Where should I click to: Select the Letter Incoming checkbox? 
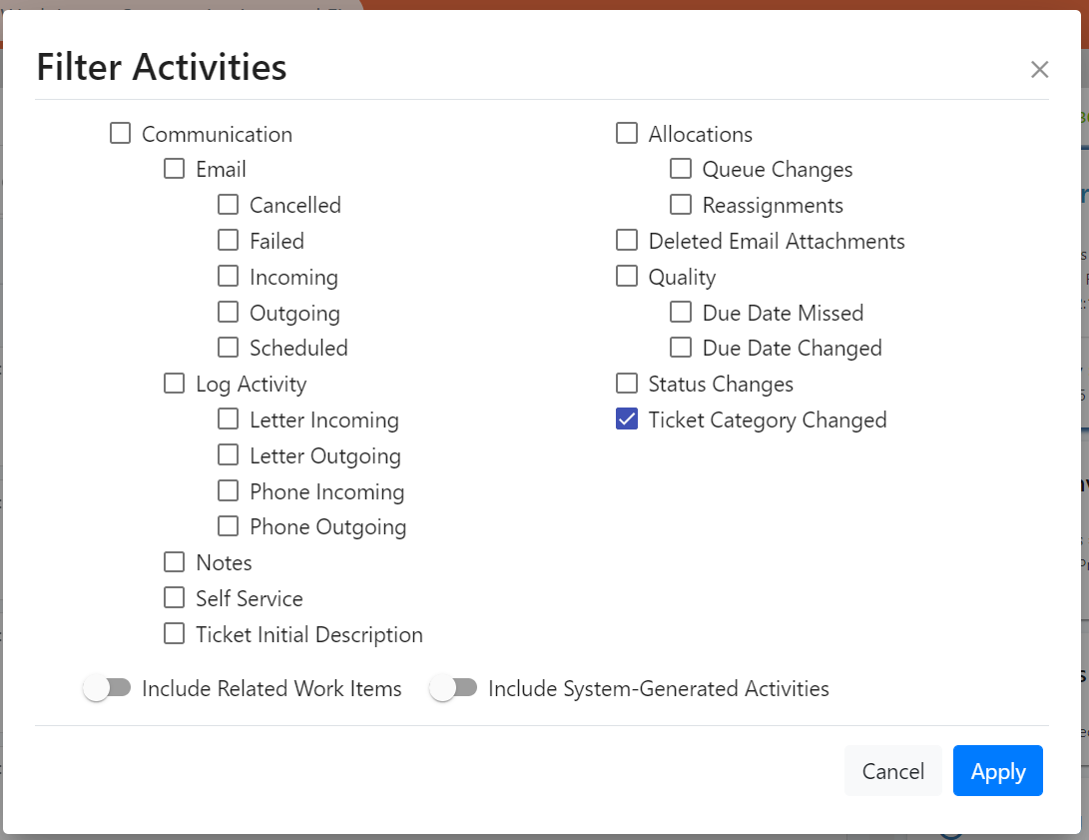tap(229, 420)
